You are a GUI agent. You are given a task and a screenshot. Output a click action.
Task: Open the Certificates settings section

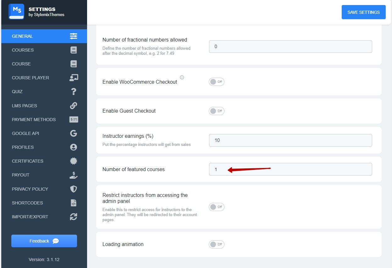pos(28,161)
